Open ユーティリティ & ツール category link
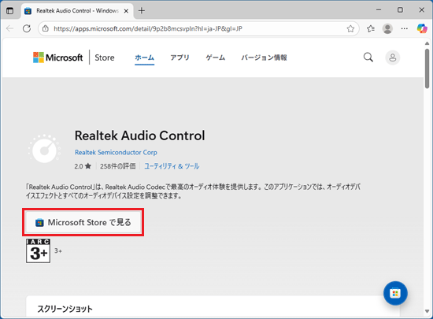 tap(172, 166)
